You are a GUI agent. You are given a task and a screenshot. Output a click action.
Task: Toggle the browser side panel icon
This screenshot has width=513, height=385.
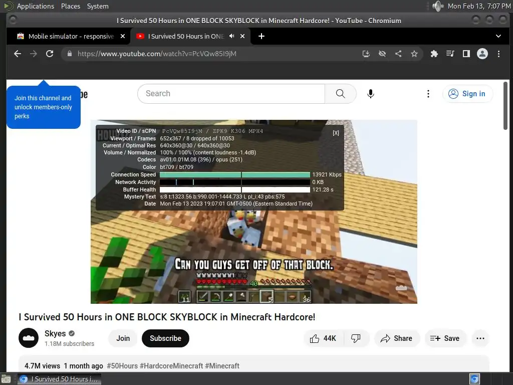[x=466, y=54]
